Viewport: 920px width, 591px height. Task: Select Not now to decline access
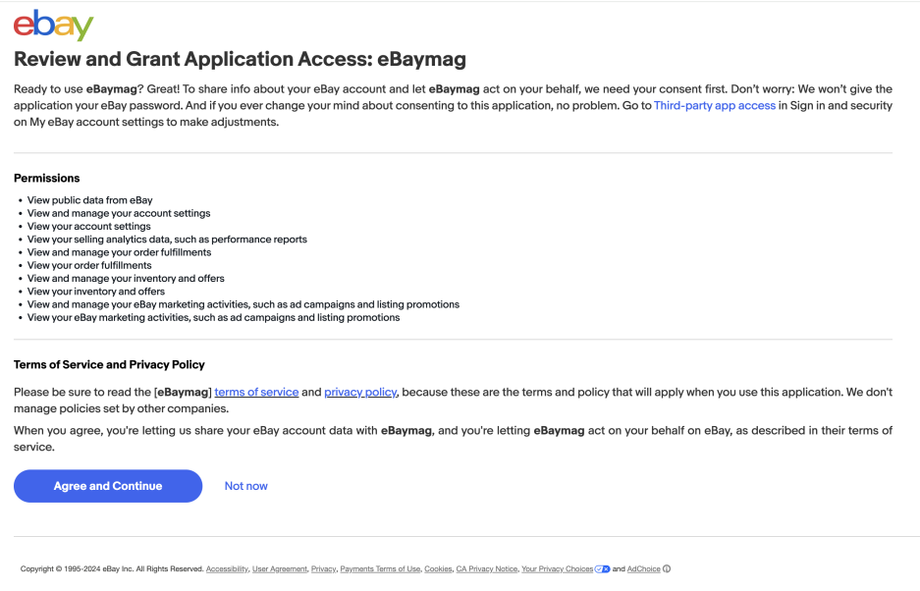tap(244, 485)
